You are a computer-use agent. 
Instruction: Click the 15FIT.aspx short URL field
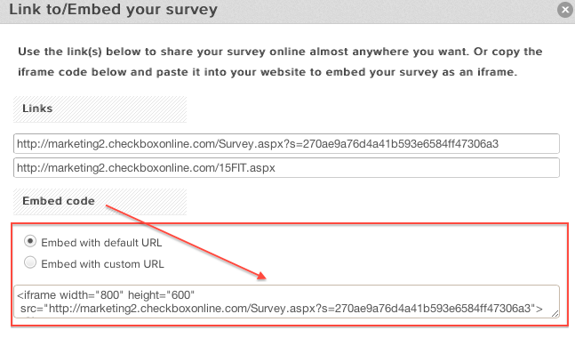click(x=286, y=168)
